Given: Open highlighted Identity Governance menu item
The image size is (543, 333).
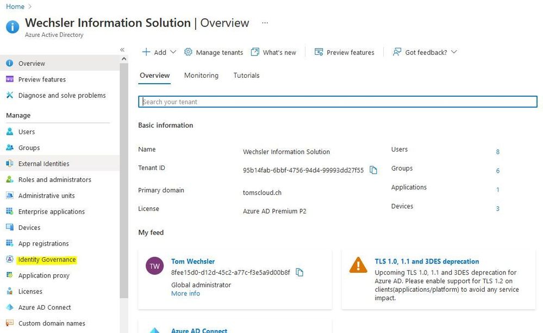Looking at the screenshot, I should click(47, 260).
